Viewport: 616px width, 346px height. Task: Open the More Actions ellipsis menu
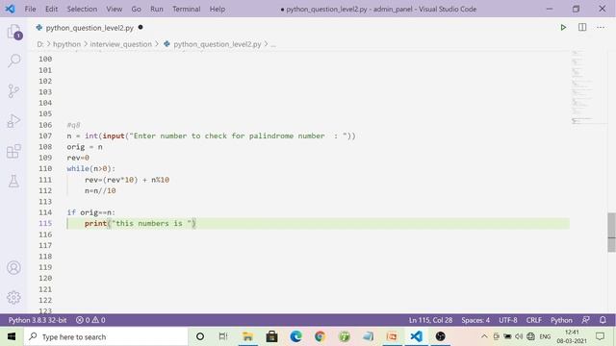tap(601, 28)
